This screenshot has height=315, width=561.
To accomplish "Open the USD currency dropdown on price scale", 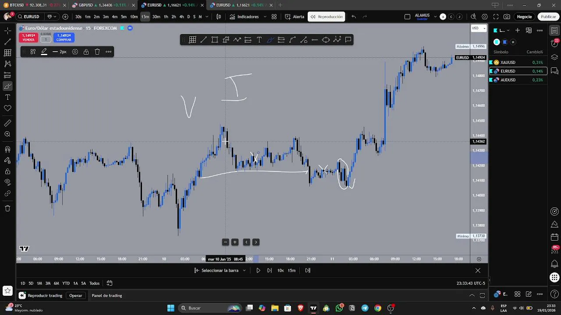I will (479, 28).
